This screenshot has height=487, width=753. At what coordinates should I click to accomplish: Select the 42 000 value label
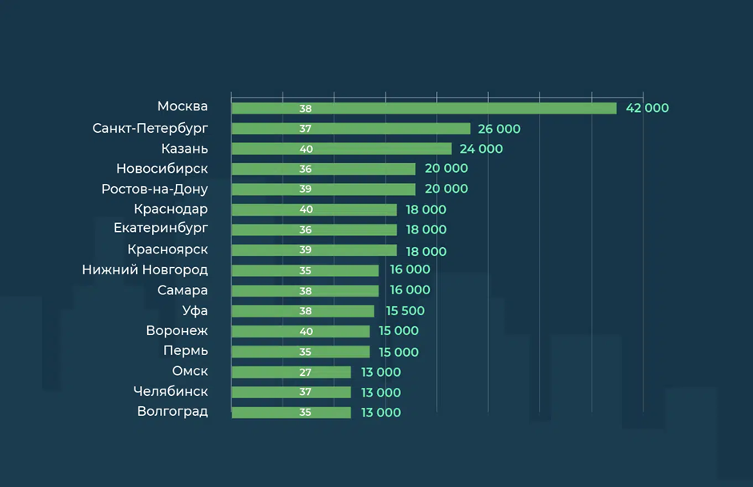coord(647,108)
